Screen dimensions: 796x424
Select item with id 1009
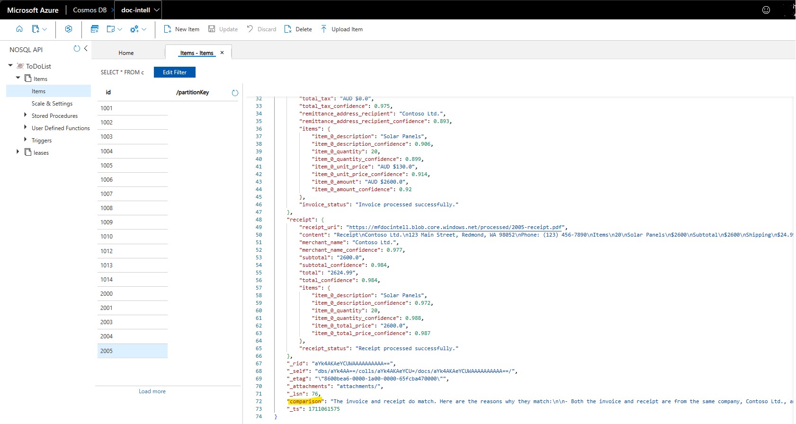(x=133, y=222)
